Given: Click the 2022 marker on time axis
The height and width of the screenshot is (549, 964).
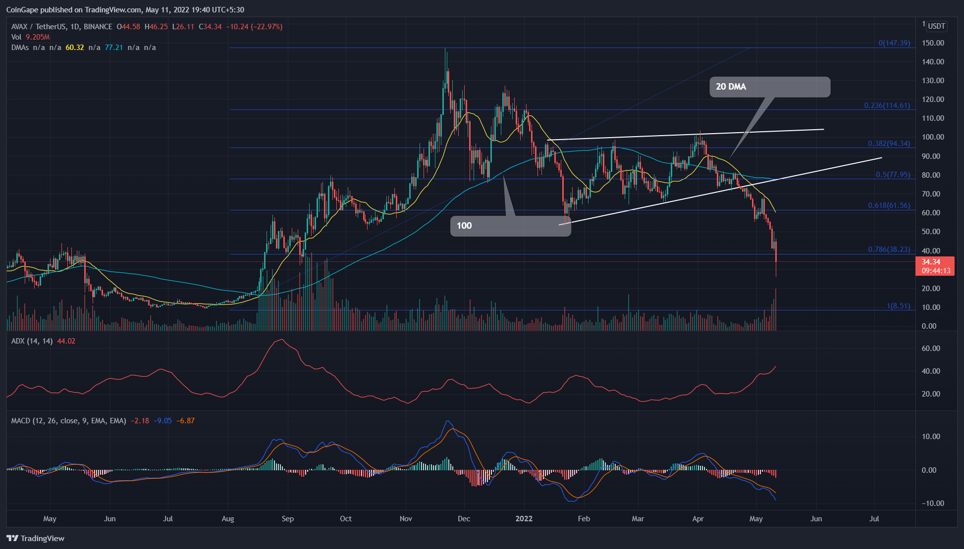Looking at the screenshot, I should point(524,519).
